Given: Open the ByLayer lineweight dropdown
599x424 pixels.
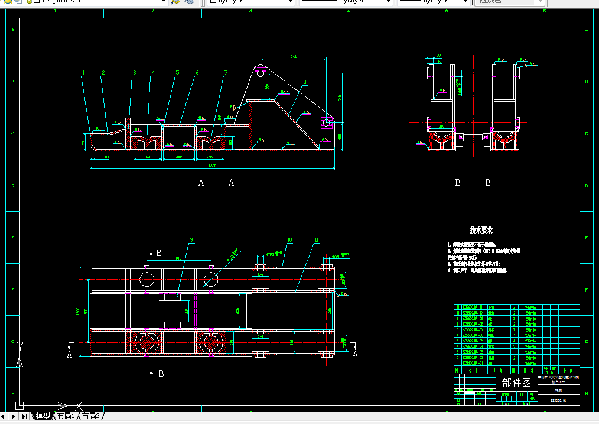Looking at the screenshot, I should 465,2.
